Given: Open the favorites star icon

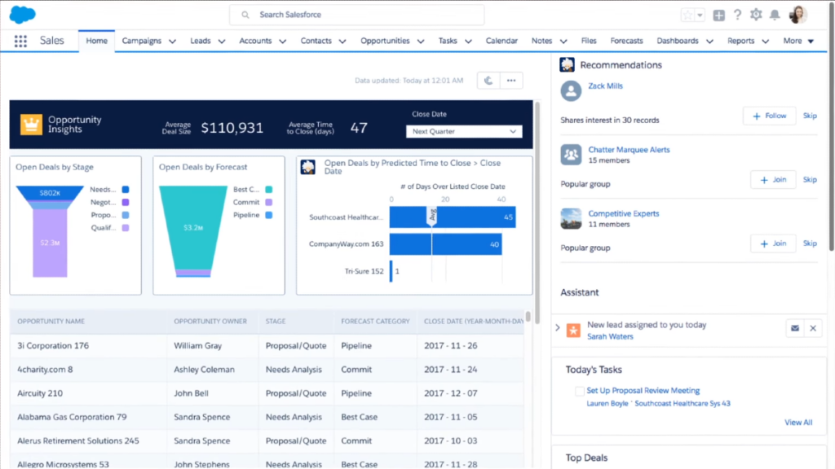Looking at the screenshot, I should 687,15.
